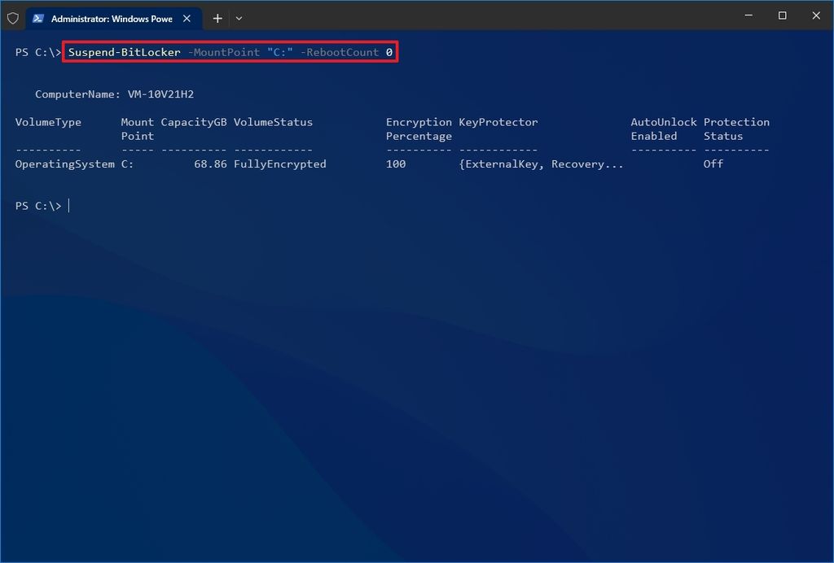Click the VolumeType column header
This screenshot has width=834, height=563.
coord(48,121)
